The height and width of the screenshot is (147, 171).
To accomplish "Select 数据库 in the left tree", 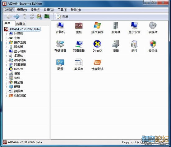I will [x=18, y=91].
